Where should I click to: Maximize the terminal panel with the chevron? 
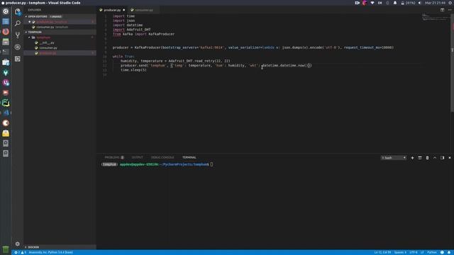pos(435,158)
